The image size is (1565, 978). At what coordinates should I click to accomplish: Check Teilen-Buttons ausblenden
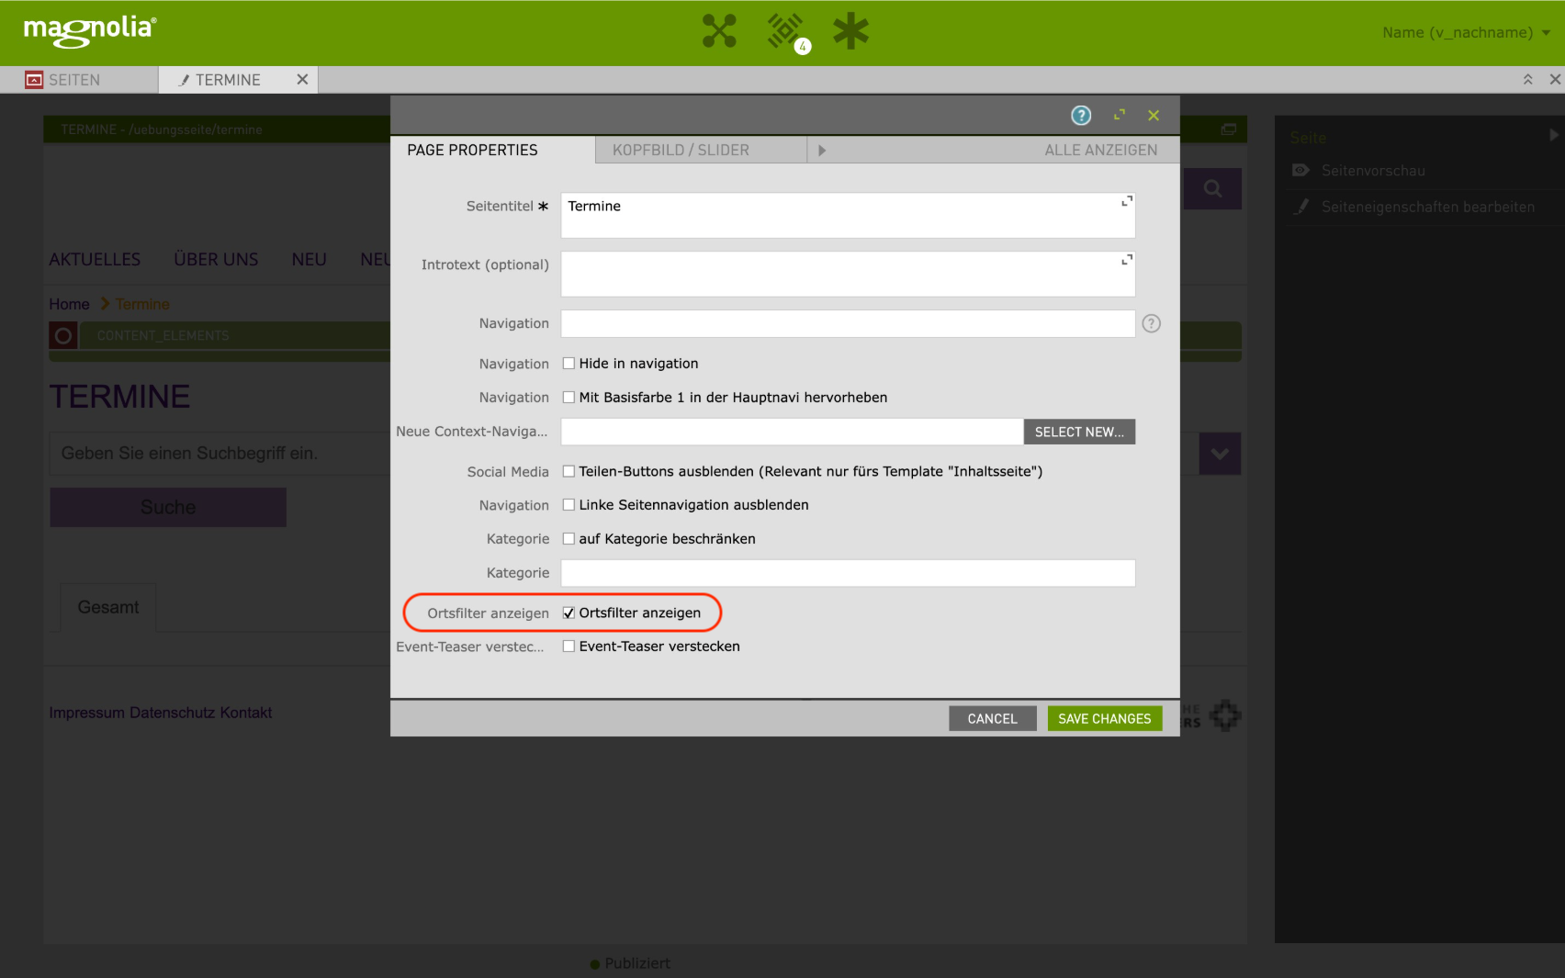click(x=569, y=471)
